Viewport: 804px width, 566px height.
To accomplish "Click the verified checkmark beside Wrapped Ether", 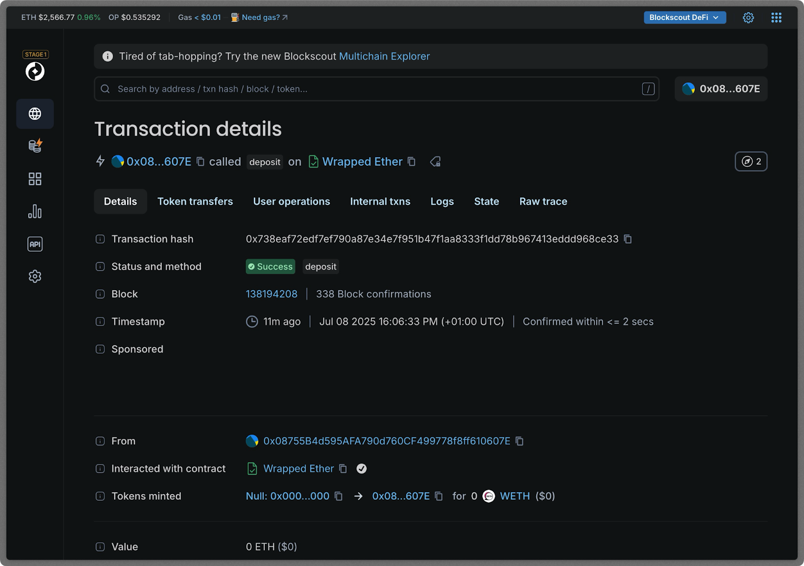I will pyautogui.click(x=361, y=469).
